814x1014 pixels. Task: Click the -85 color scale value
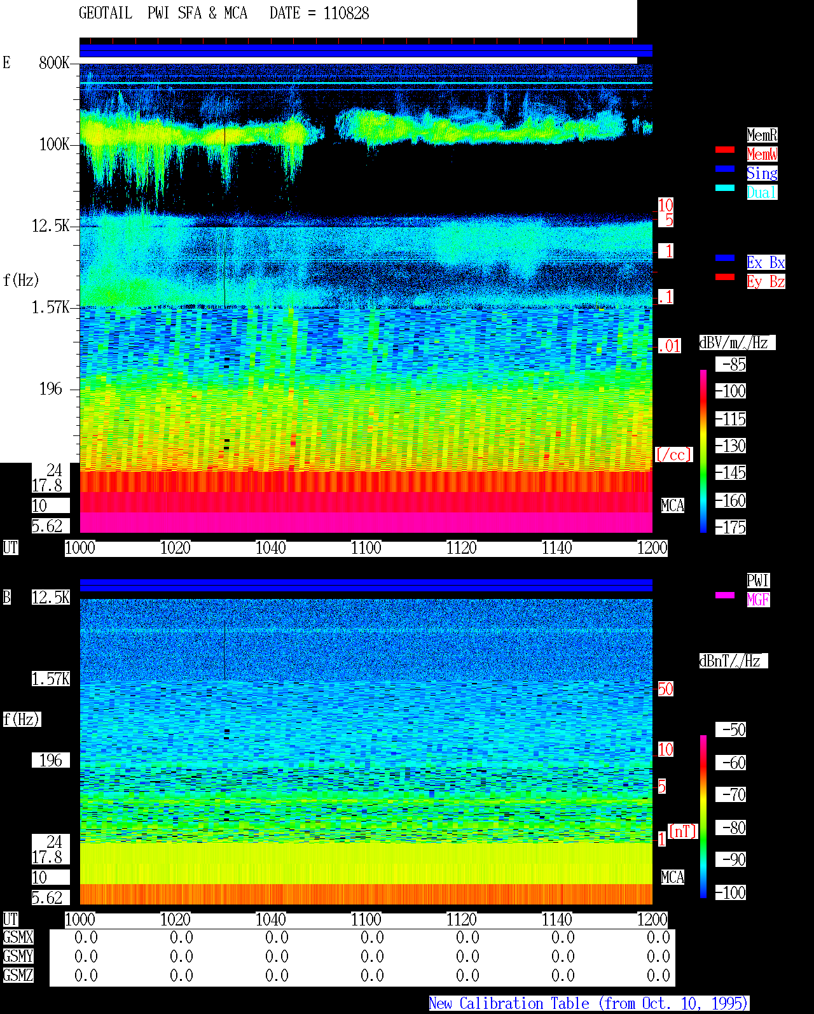point(731,364)
